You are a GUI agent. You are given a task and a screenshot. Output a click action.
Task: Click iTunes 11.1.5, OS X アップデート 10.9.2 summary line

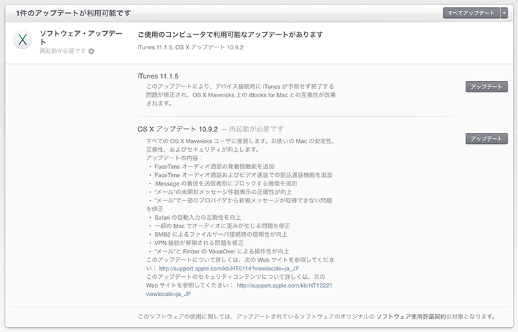point(190,47)
